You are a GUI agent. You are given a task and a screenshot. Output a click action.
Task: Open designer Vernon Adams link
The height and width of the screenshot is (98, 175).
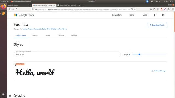[28, 29]
